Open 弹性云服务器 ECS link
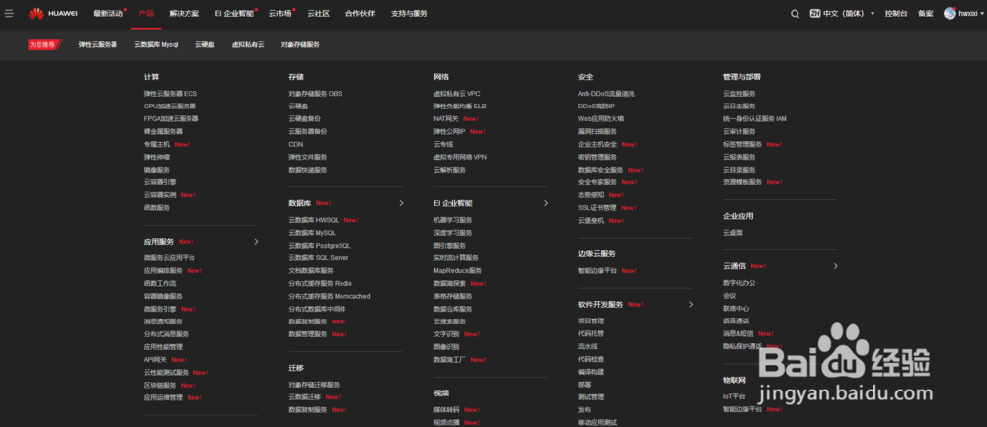Image resolution: width=987 pixels, height=427 pixels. click(171, 93)
